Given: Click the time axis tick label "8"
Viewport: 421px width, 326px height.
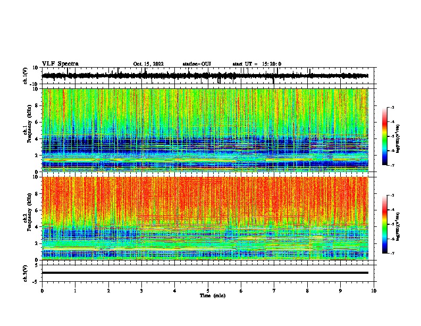Looking at the screenshot, I should (x=307, y=291).
